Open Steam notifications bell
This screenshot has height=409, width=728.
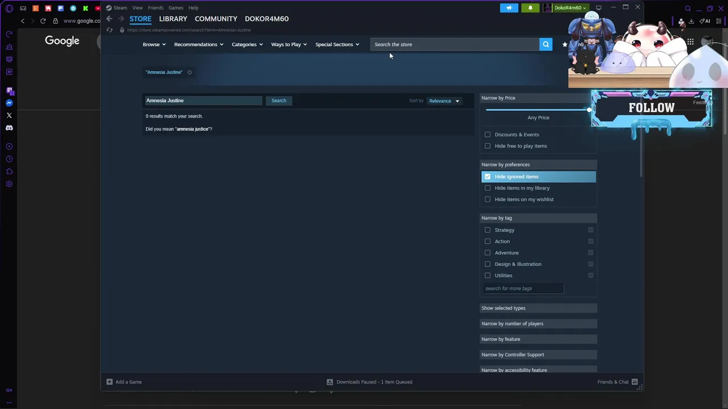point(530,8)
